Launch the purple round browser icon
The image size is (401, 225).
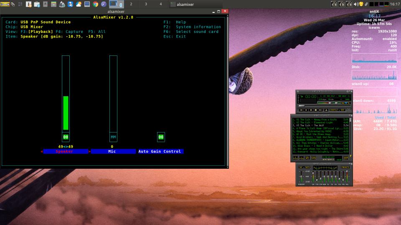pyautogui.click(x=104, y=4)
